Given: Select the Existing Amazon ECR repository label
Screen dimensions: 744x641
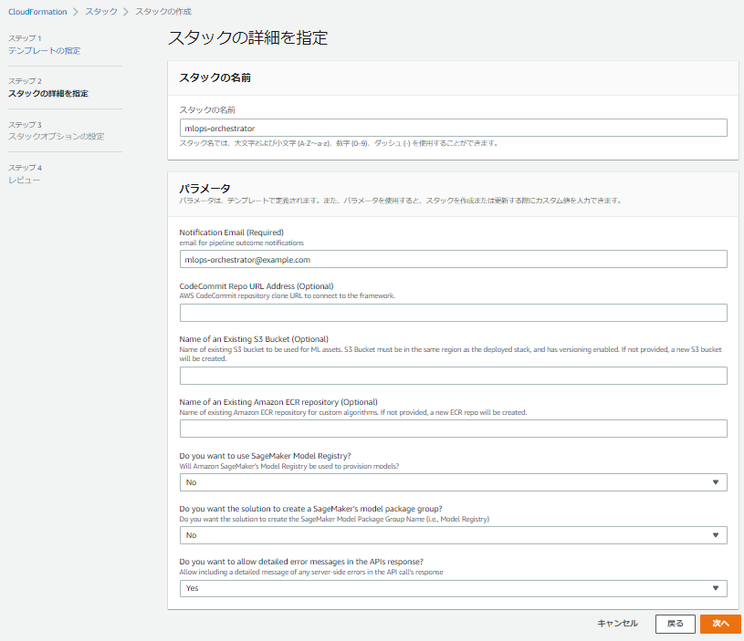Looking at the screenshot, I should point(278,402).
